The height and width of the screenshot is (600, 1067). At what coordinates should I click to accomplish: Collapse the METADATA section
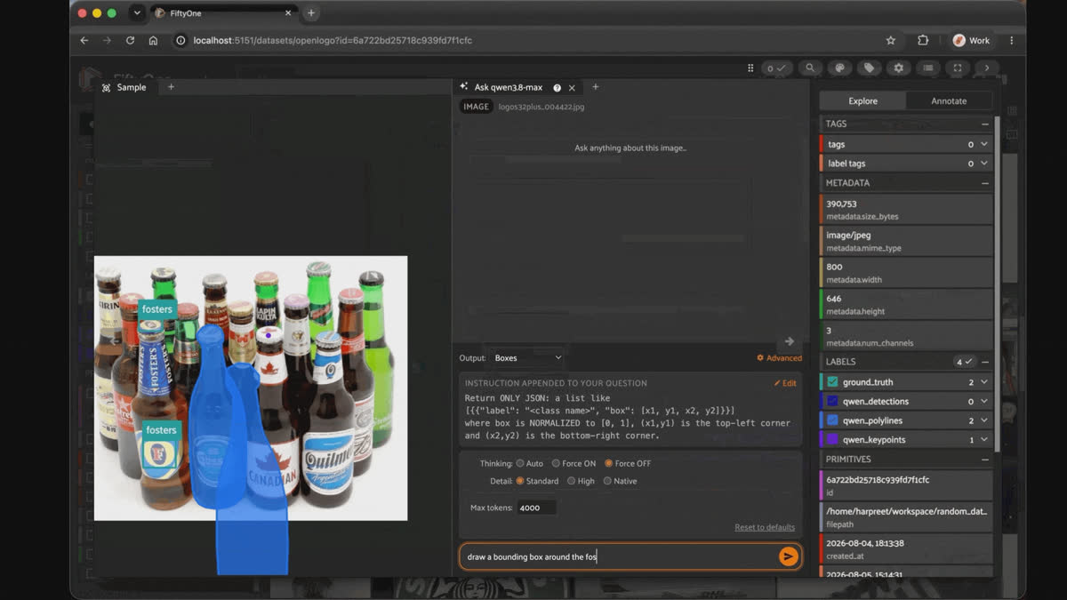[985, 183]
